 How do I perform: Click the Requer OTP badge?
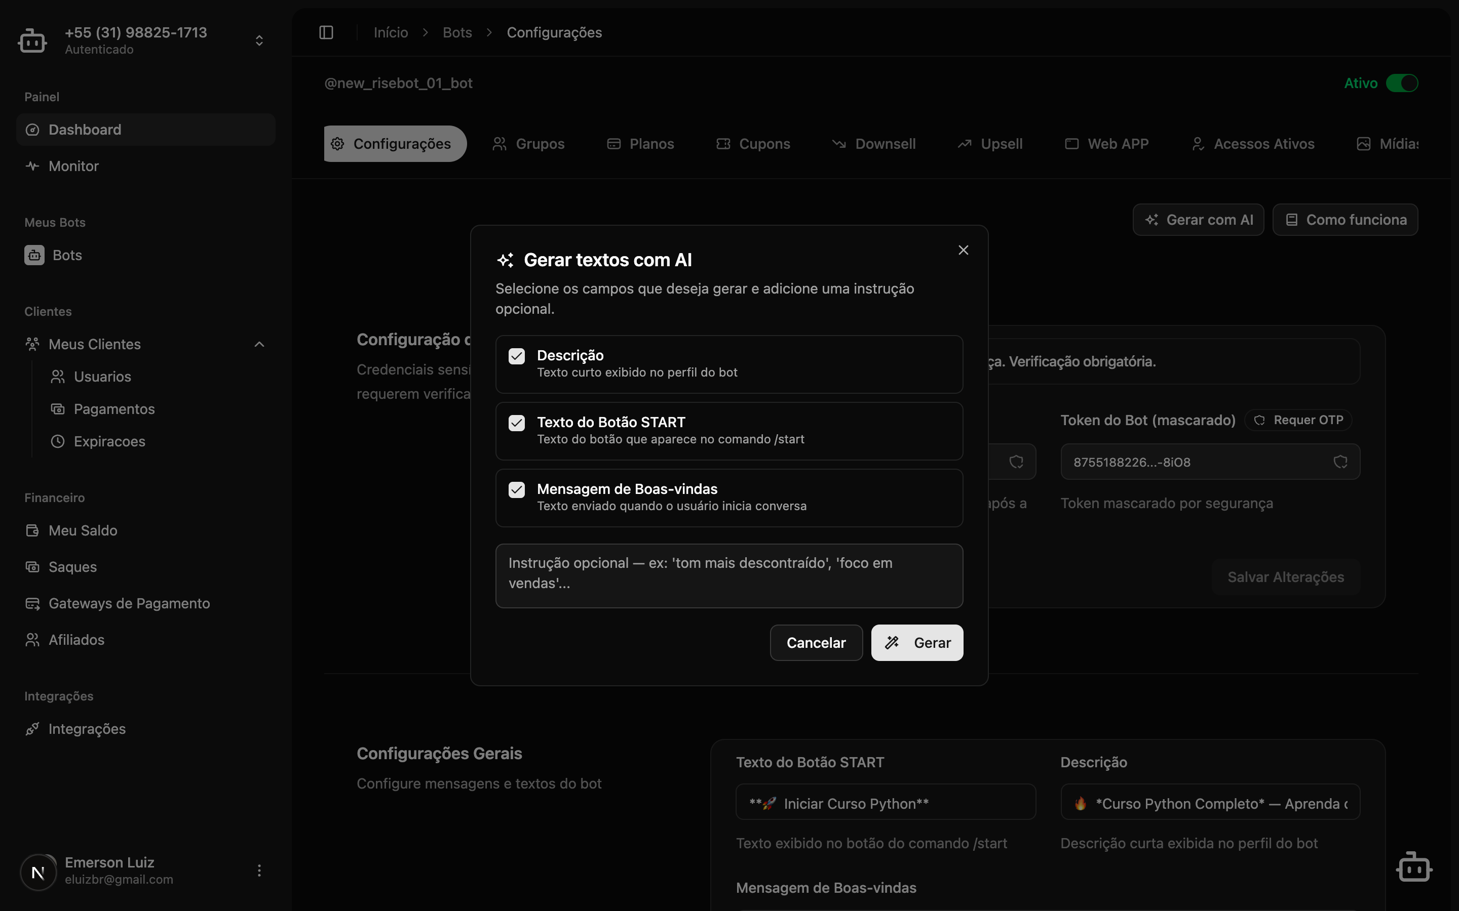pos(1298,420)
